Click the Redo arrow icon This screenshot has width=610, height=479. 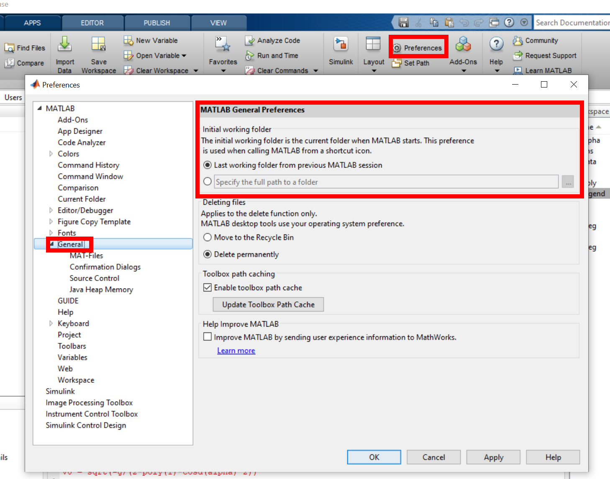(479, 23)
